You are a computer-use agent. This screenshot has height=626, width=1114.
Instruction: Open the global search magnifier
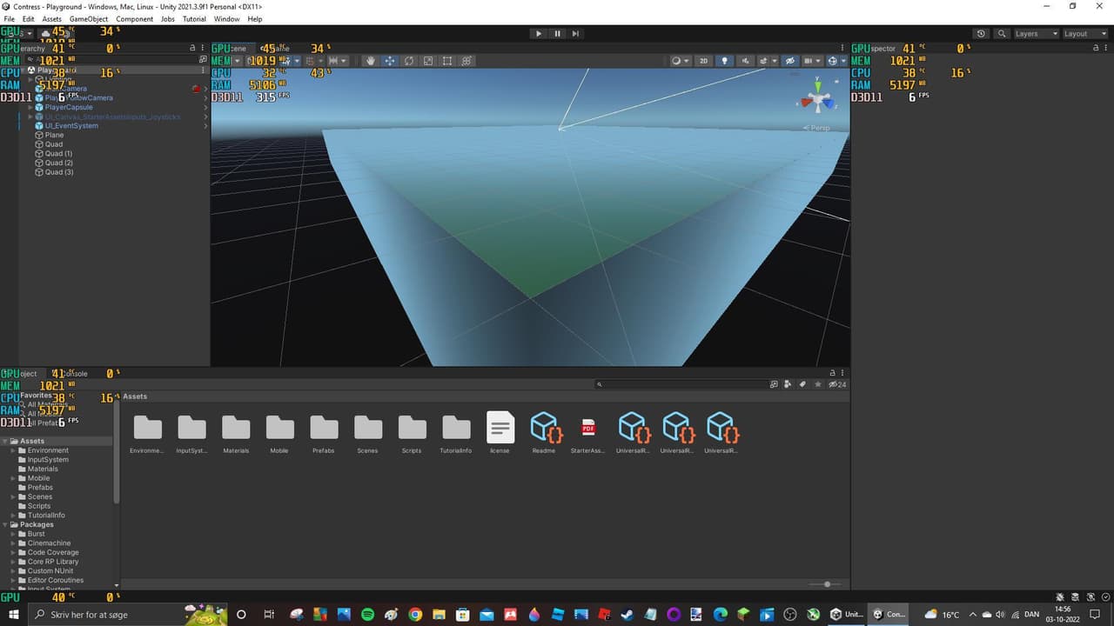1003,33
